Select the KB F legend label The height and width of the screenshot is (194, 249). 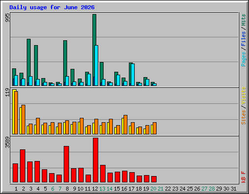(x=244, y=177)
